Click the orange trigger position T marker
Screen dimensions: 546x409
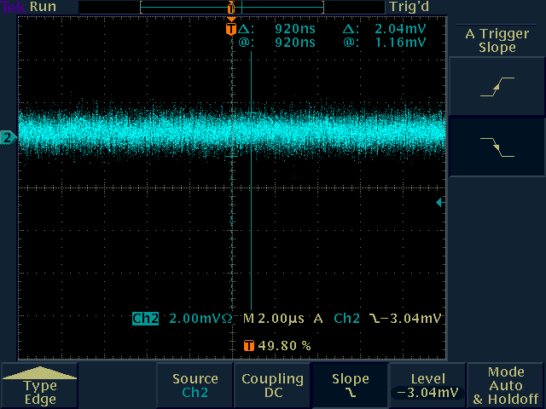[x=231, y=29]
